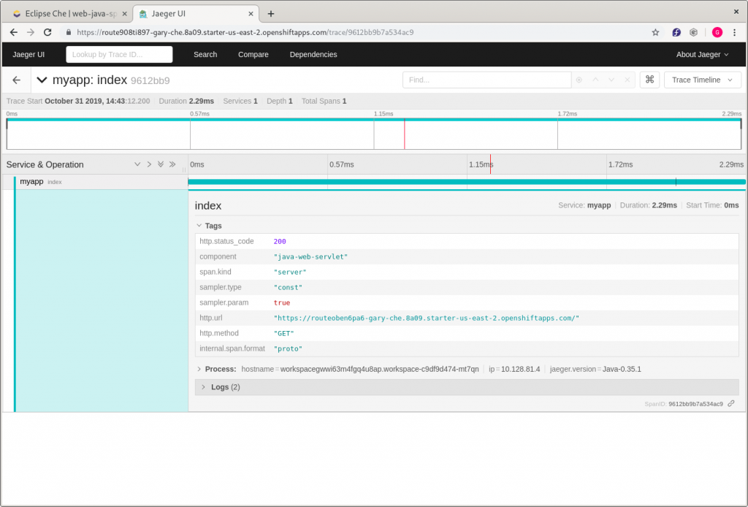Reload the page in the browser
This screenshot has width=748, height=507.
coord(48,32)
